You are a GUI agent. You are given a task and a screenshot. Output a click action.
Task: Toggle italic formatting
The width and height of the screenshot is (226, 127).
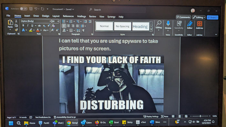click(28, 25)
